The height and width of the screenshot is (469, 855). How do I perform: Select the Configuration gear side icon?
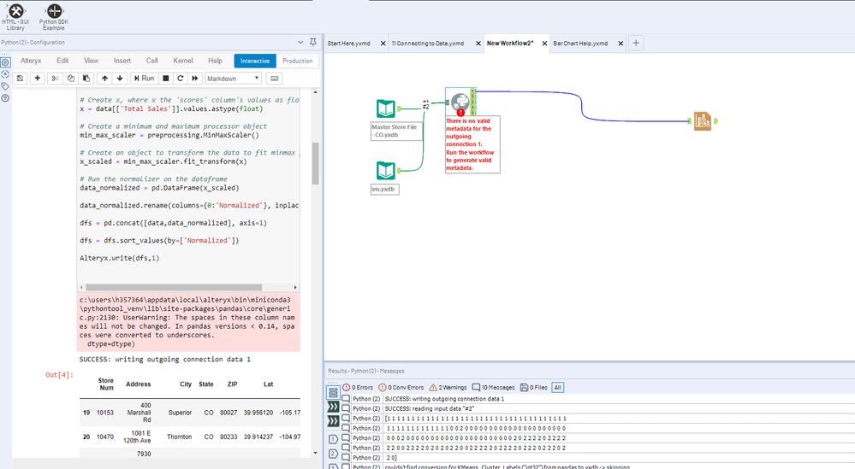(5, 62)
